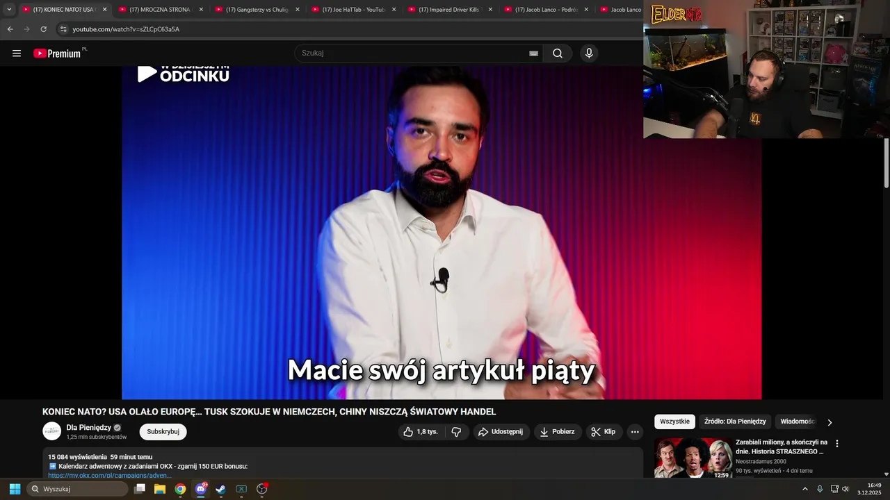
Task: Switch to Jacob Lanco Podróż tab
Action: [x=547, y=10]
